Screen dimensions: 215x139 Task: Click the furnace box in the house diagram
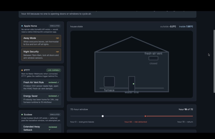coord(109,82)
